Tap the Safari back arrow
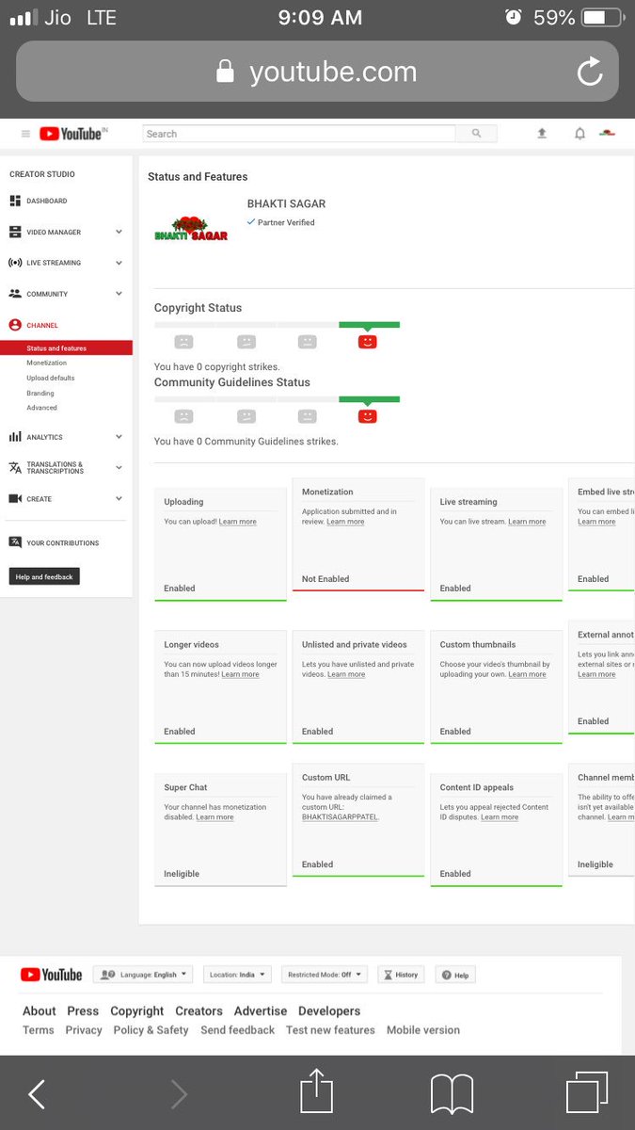The image size is (635, 1130). pyautogui.click(x=37, y=1093)
